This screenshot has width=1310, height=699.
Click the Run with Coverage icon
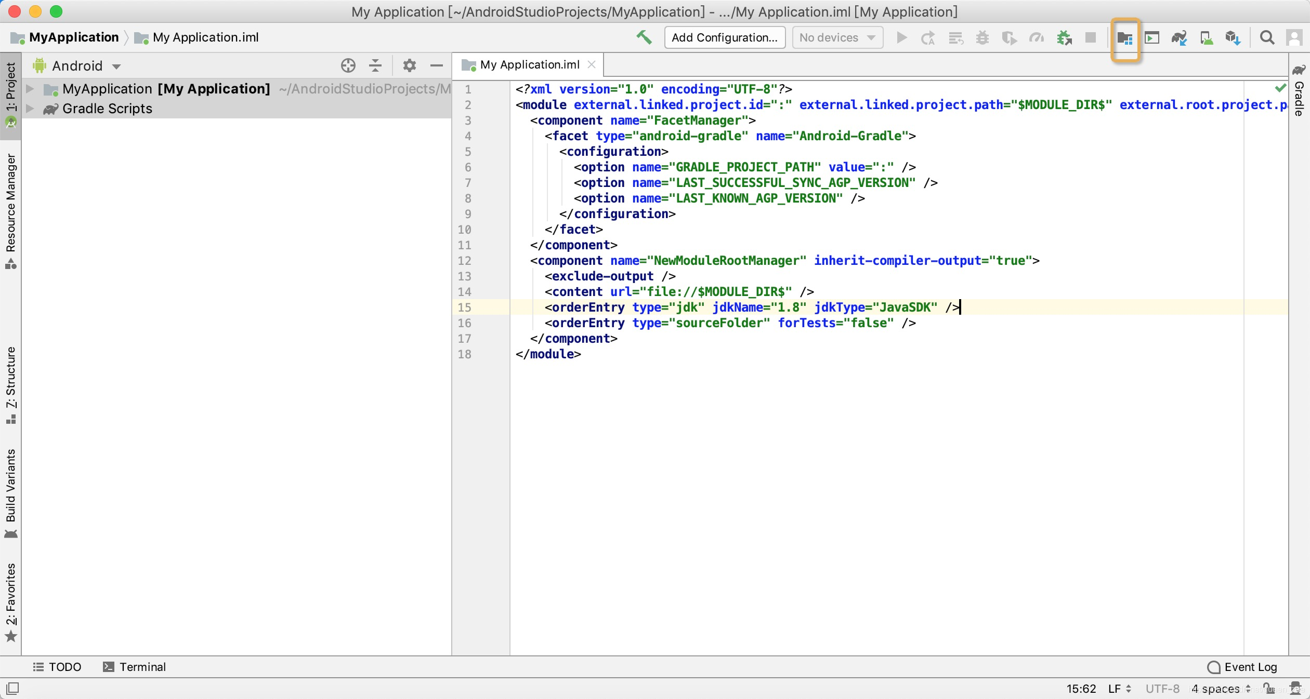(1009, 38)
